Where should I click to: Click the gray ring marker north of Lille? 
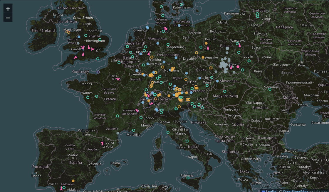(123, 51)
